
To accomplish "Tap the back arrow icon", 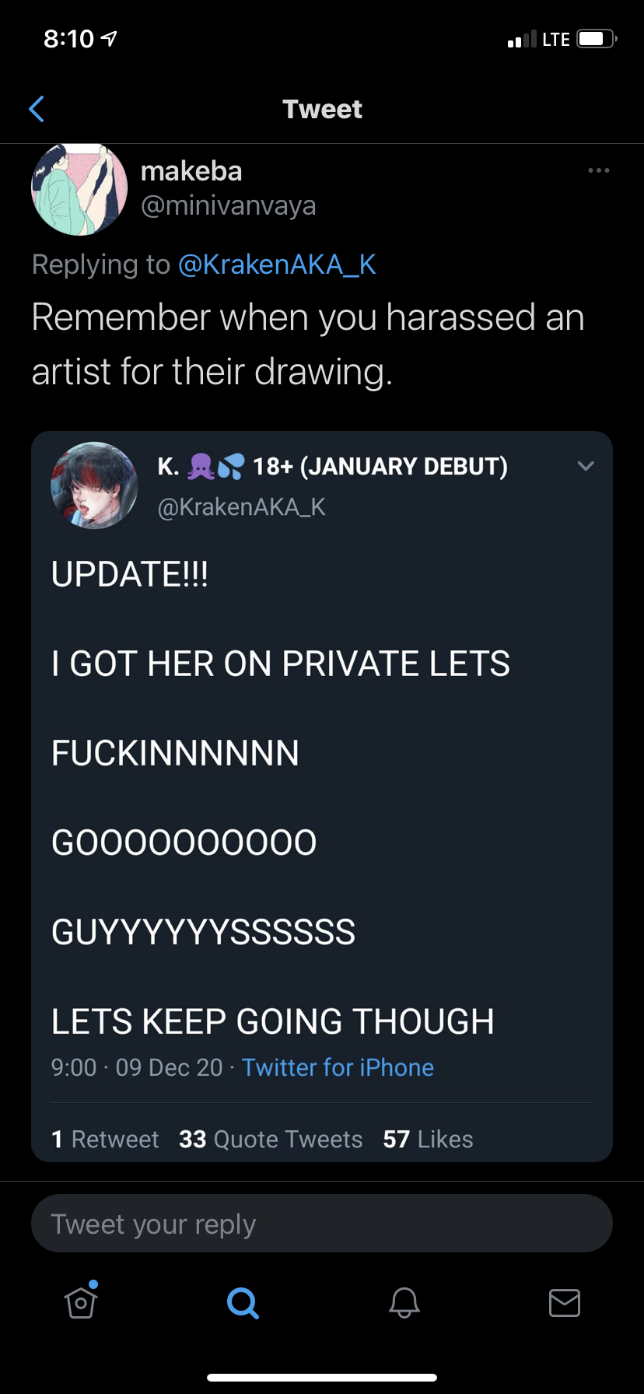I will coord(36,109).
